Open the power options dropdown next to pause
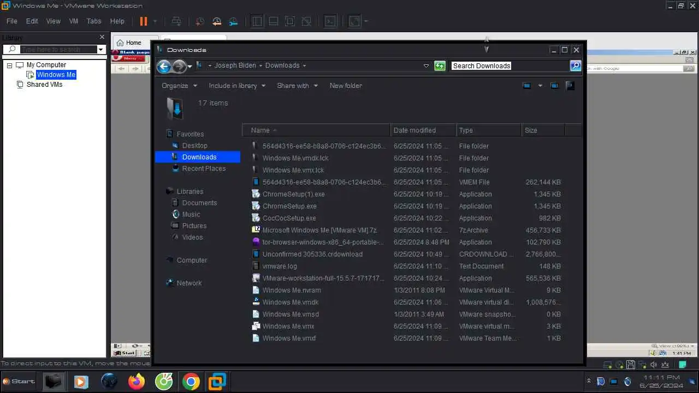 click(x=155, y=22)
